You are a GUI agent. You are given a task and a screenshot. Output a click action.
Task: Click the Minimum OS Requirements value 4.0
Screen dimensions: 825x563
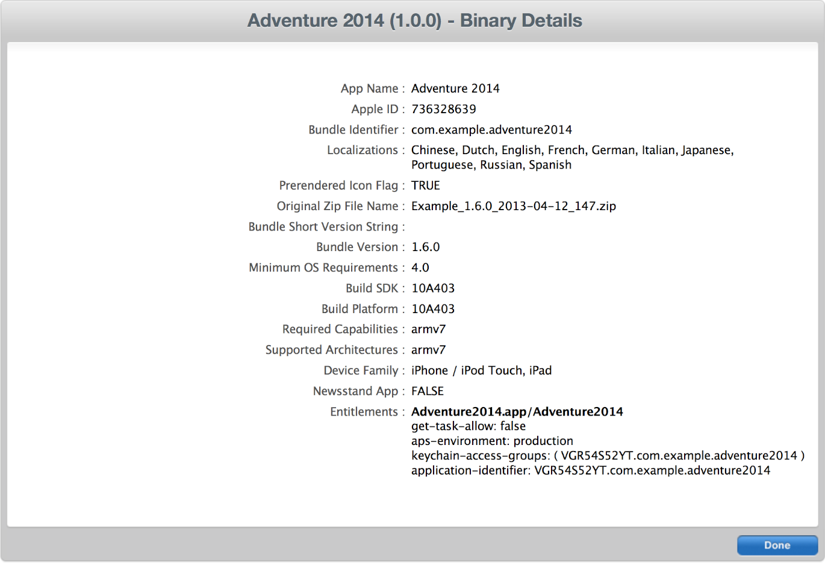pyautogui.click(x=420, y=267)
